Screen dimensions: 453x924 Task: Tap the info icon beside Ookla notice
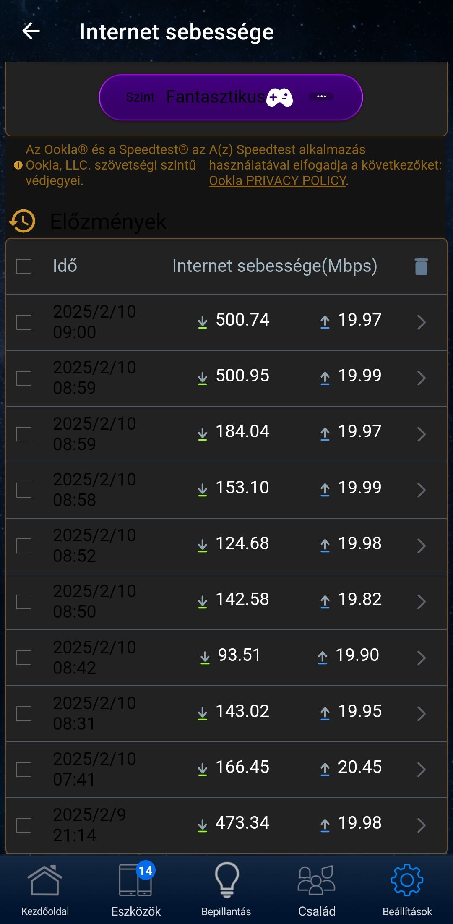(18, 165)
